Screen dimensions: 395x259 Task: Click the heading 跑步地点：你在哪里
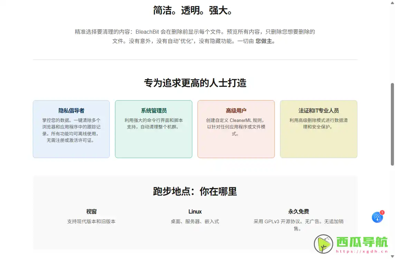point(195,191)
